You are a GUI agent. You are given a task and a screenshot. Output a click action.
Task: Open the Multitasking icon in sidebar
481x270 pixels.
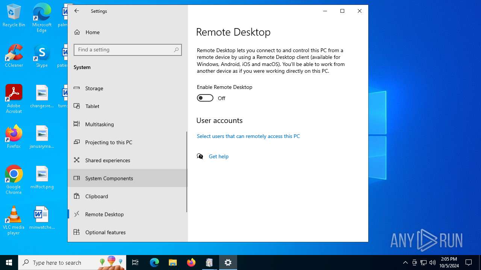(77, 124)
